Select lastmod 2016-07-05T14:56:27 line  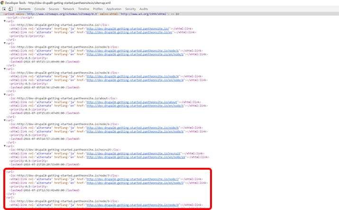point(45,87)
